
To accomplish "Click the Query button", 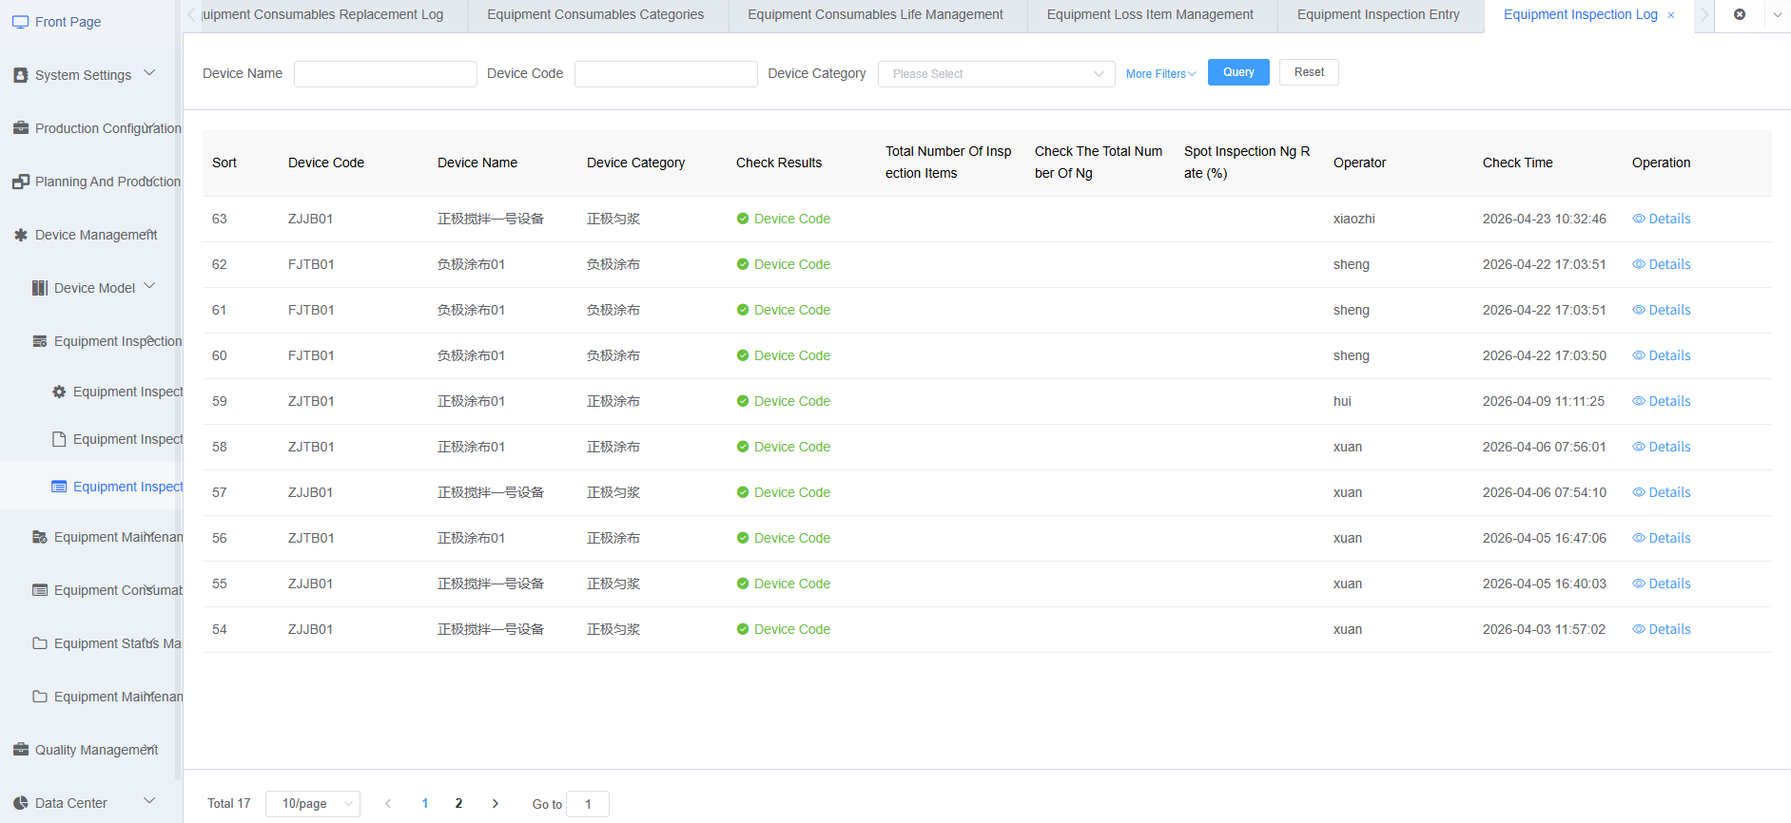I will (1238, 72).
